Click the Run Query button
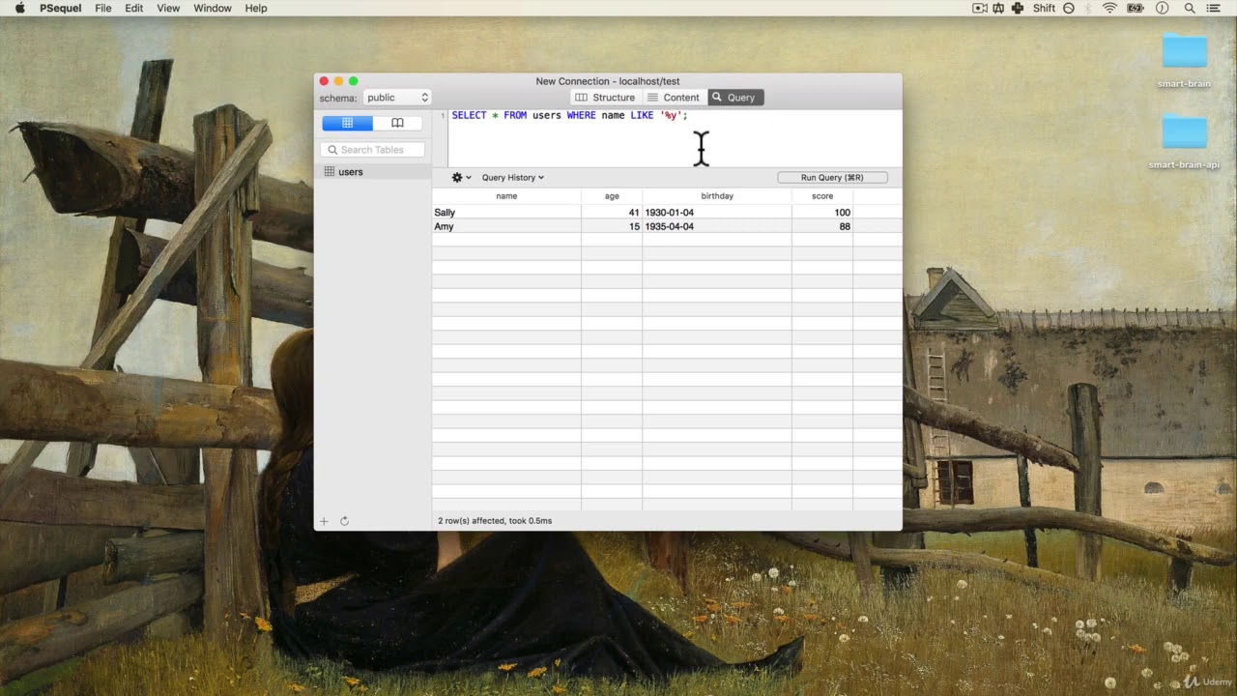 pos(832,178)
